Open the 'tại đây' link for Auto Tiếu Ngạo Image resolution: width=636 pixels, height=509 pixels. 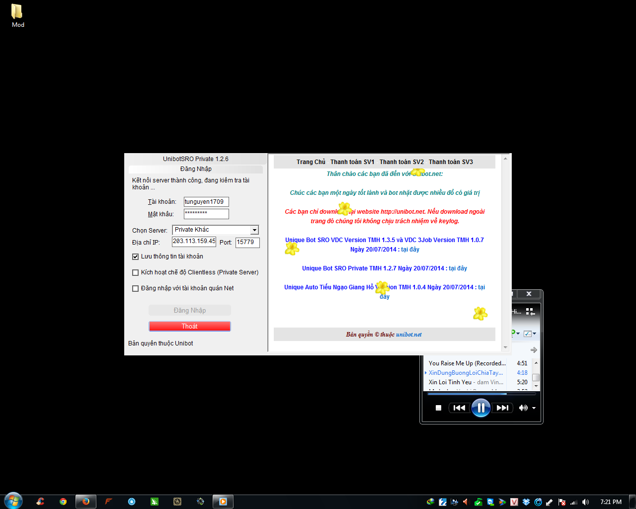pos(481,287)
